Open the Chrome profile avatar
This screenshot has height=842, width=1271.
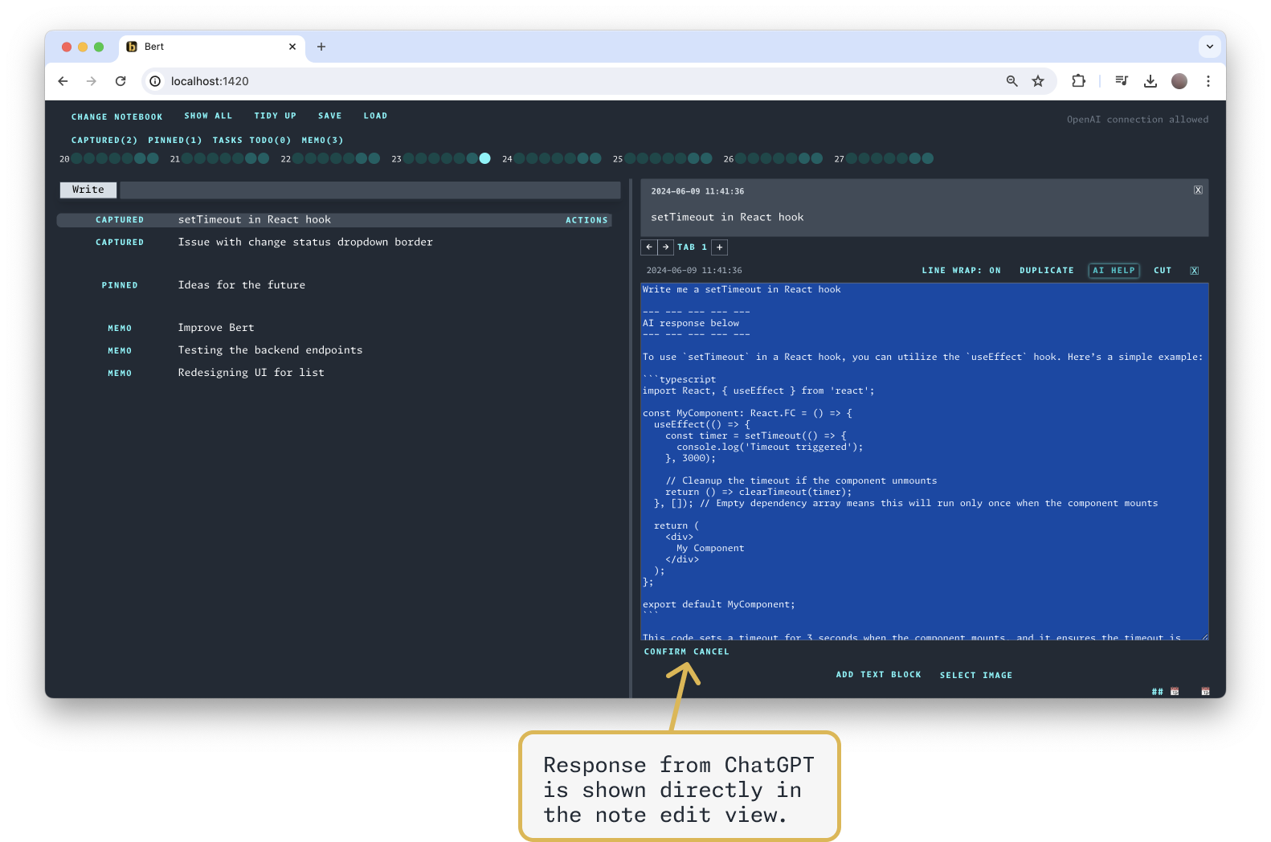[x=1179, y=81]
